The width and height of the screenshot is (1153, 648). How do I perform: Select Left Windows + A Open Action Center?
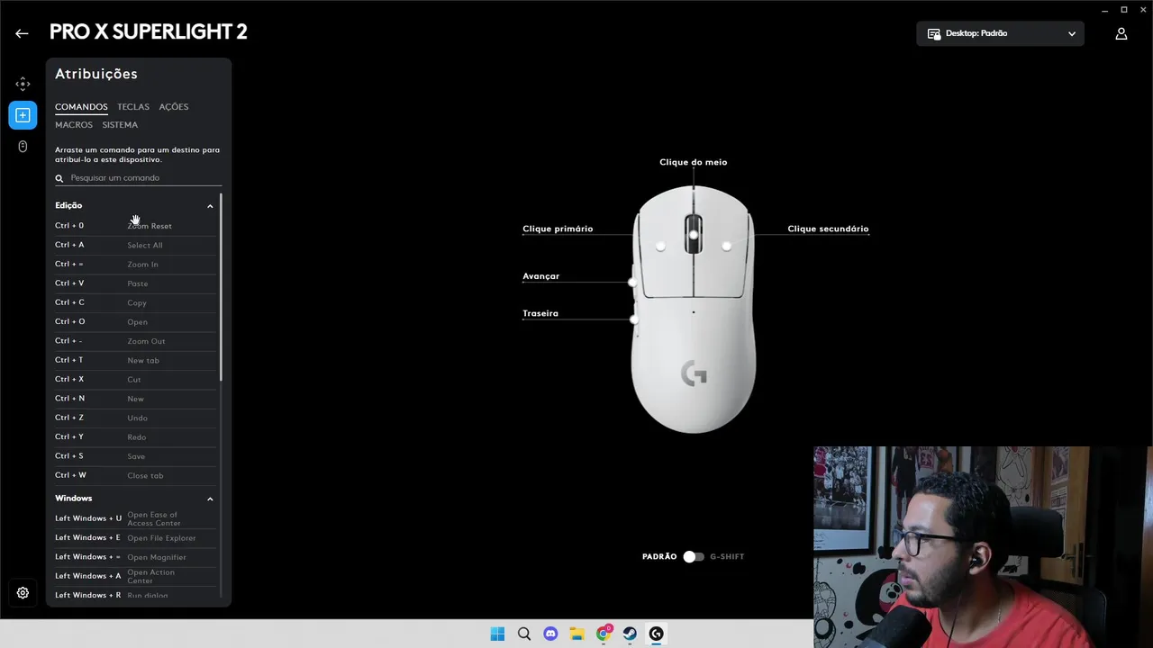pyautogui.click(x=135, y=576)
